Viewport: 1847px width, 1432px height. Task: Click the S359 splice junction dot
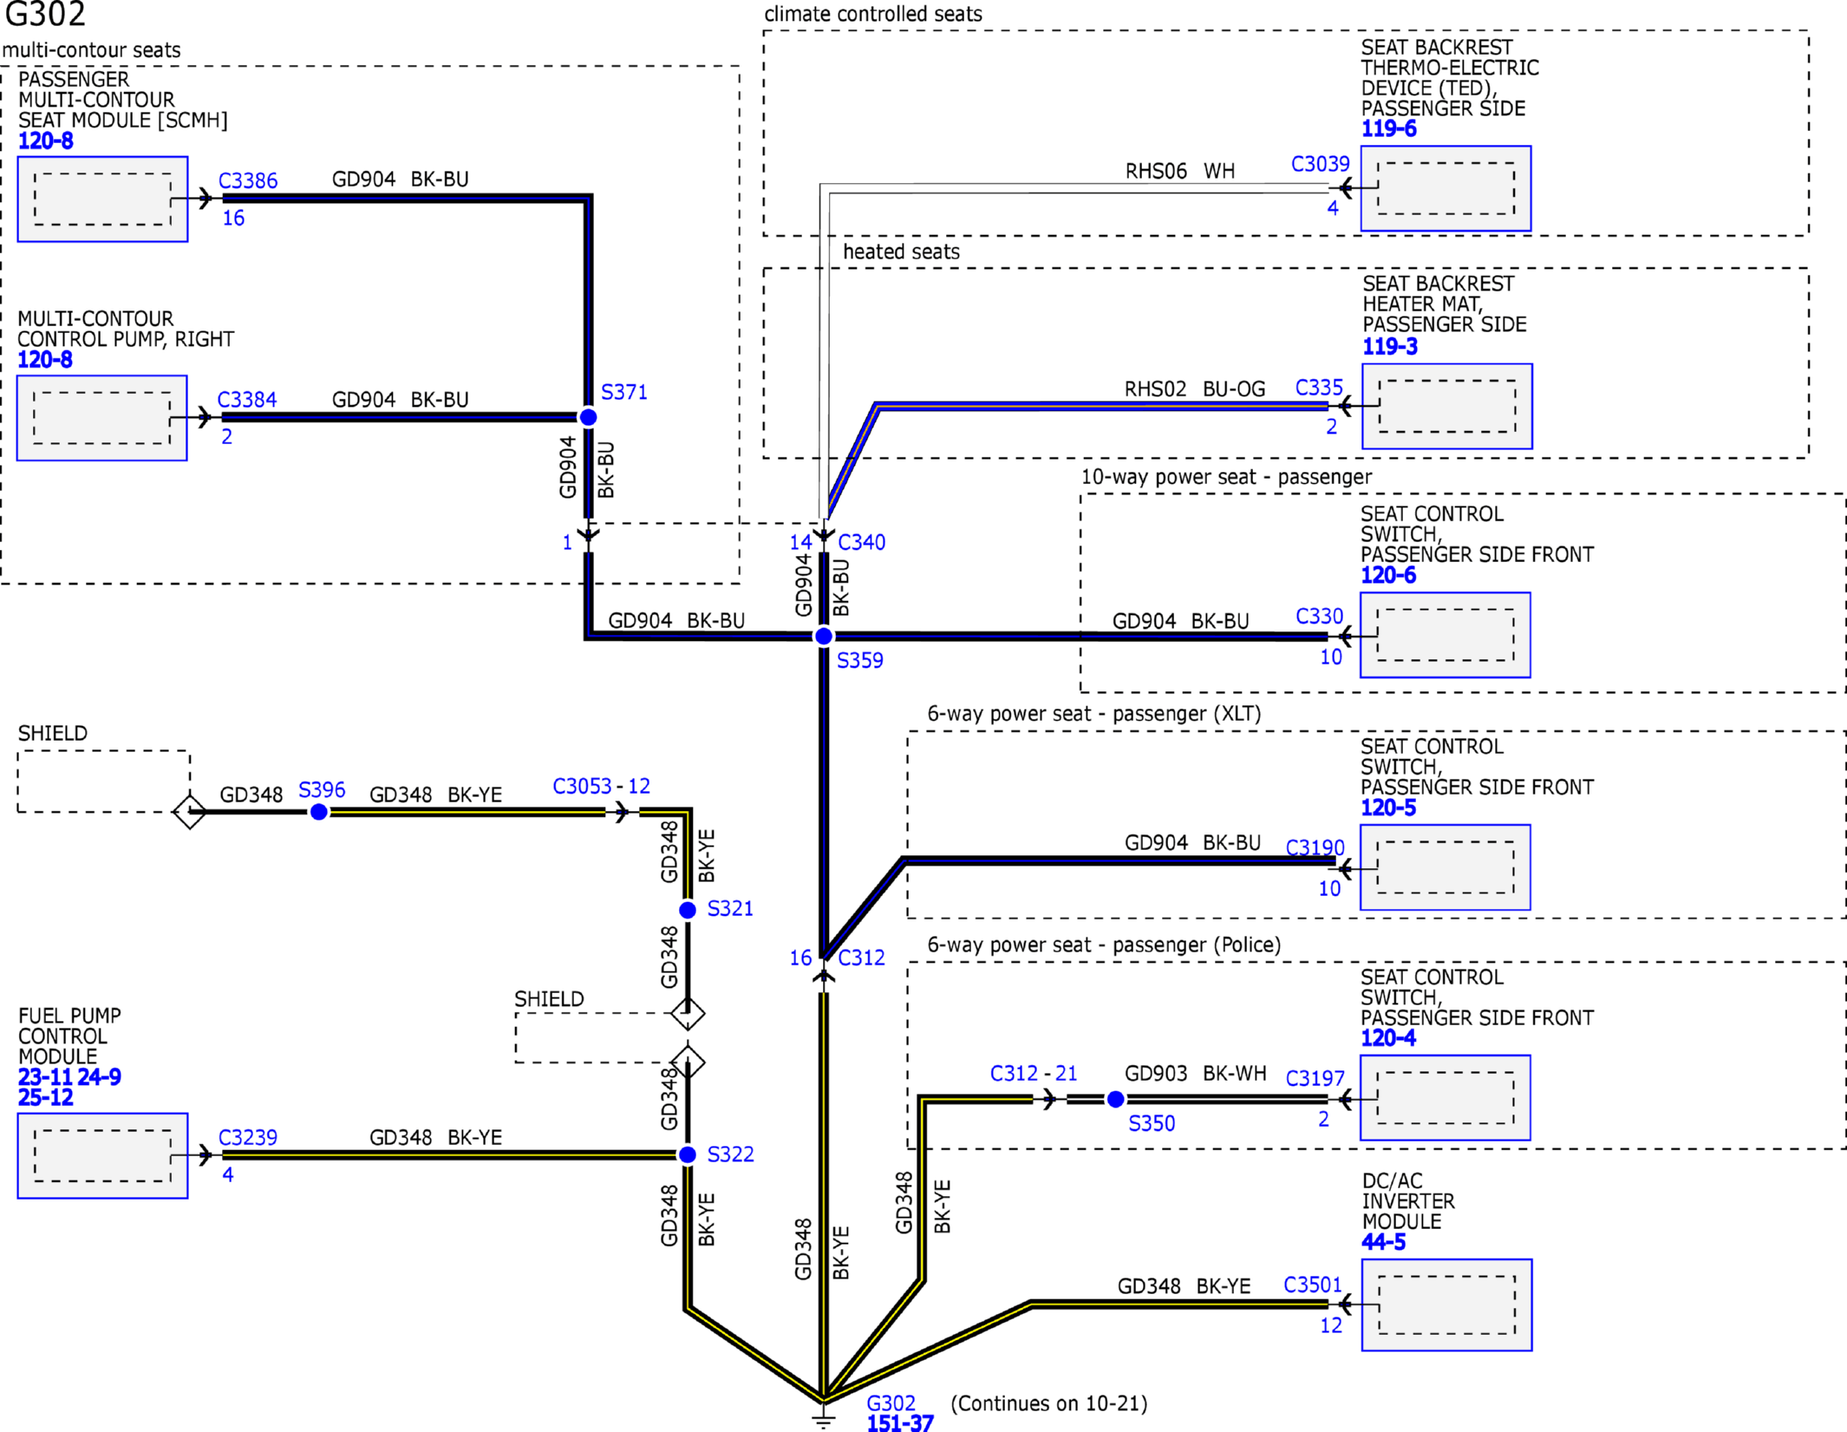pos(824,637)
